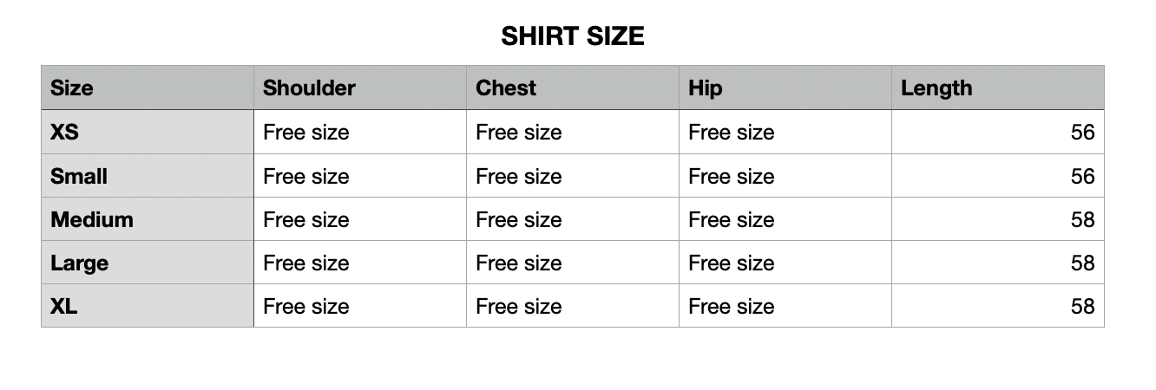
Task: Click the Hip cell for Large
Action: point(732,263)
